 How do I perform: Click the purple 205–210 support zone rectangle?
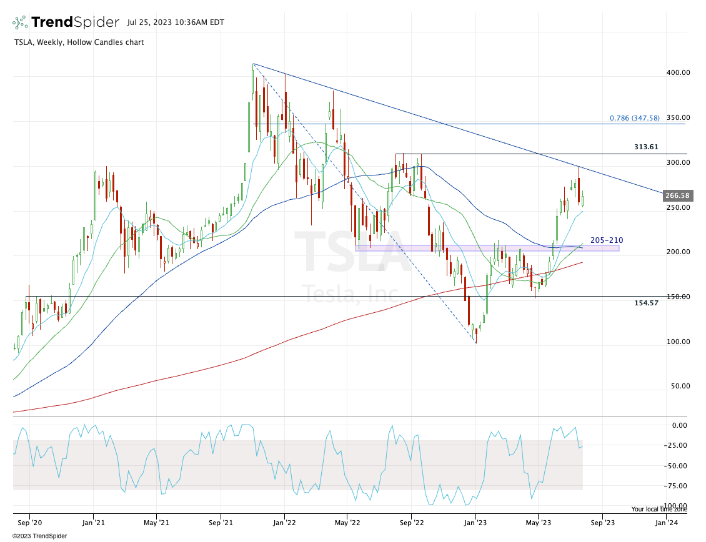click(487, 248)
